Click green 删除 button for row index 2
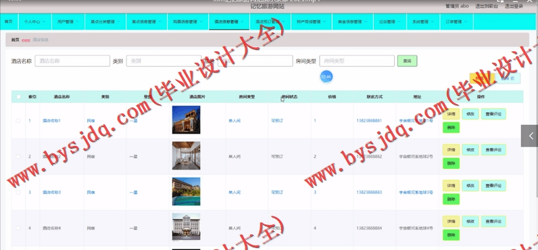The height and width of the screenshot is (250, 538). [451, 164]
